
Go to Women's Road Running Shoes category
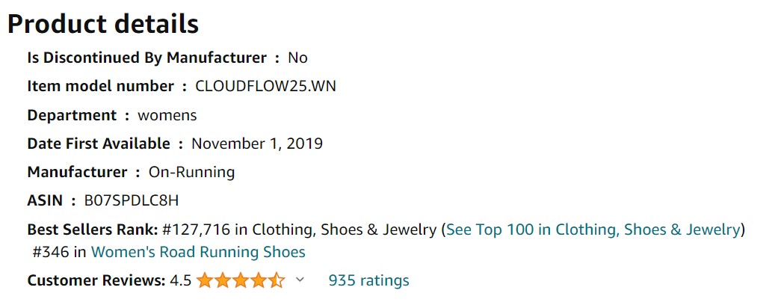click(x=198, y=252)
